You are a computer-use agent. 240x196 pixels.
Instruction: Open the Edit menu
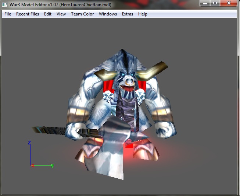(x=48, y=14)
